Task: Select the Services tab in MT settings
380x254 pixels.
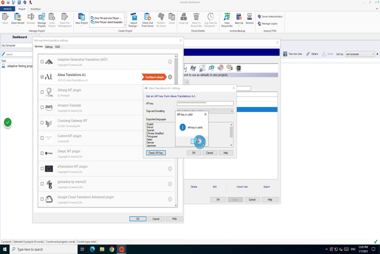Action: click(39, 46)
